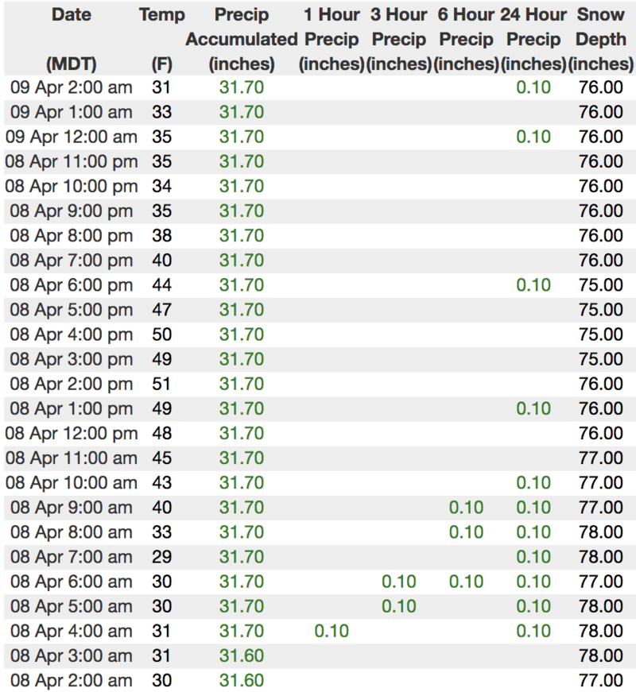Click the 08 Apr 12:00 pm date cell
This screenshot has height=692, width=636.
pos(71,433)
